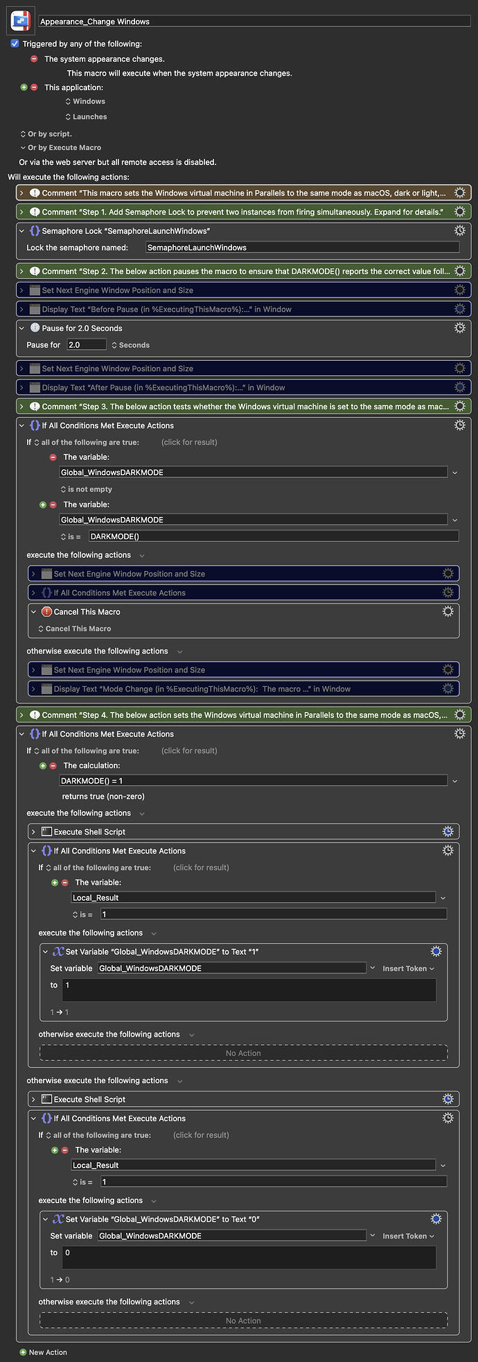Open the 'is =' popup beside DARKMODE()
The image size is (478, 1362).
pyautogui.click(x=71, y=536)
